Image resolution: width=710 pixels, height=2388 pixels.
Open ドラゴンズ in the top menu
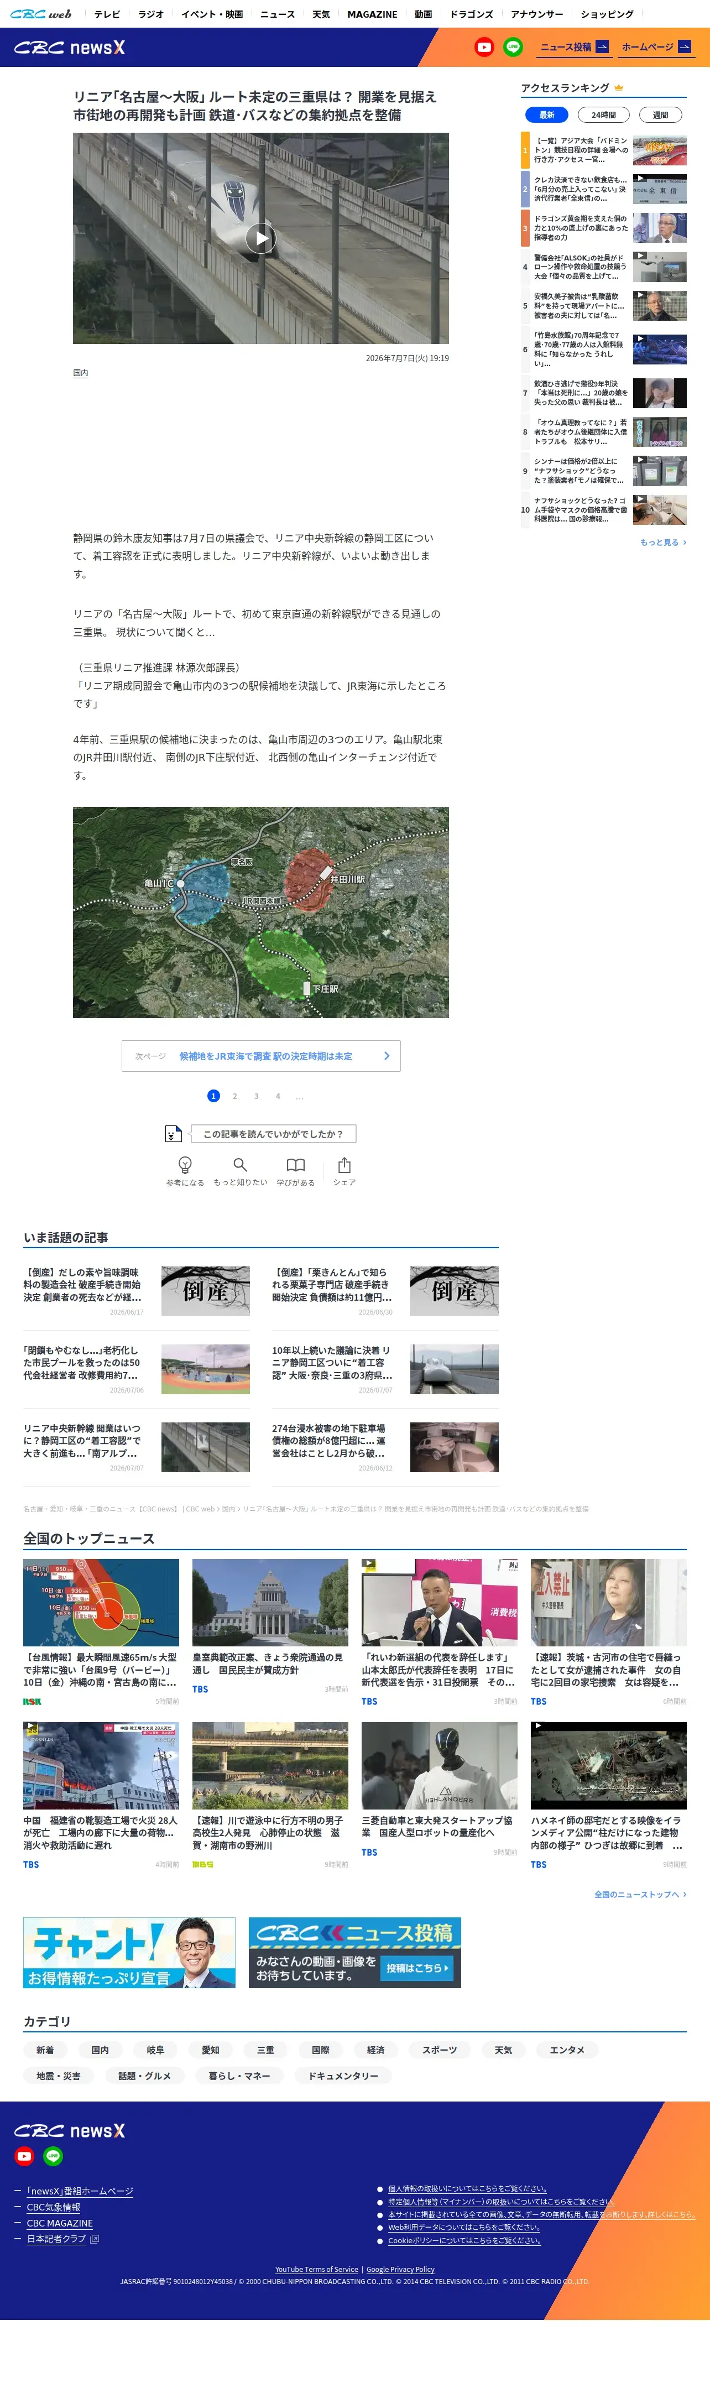tap(472, 14)
